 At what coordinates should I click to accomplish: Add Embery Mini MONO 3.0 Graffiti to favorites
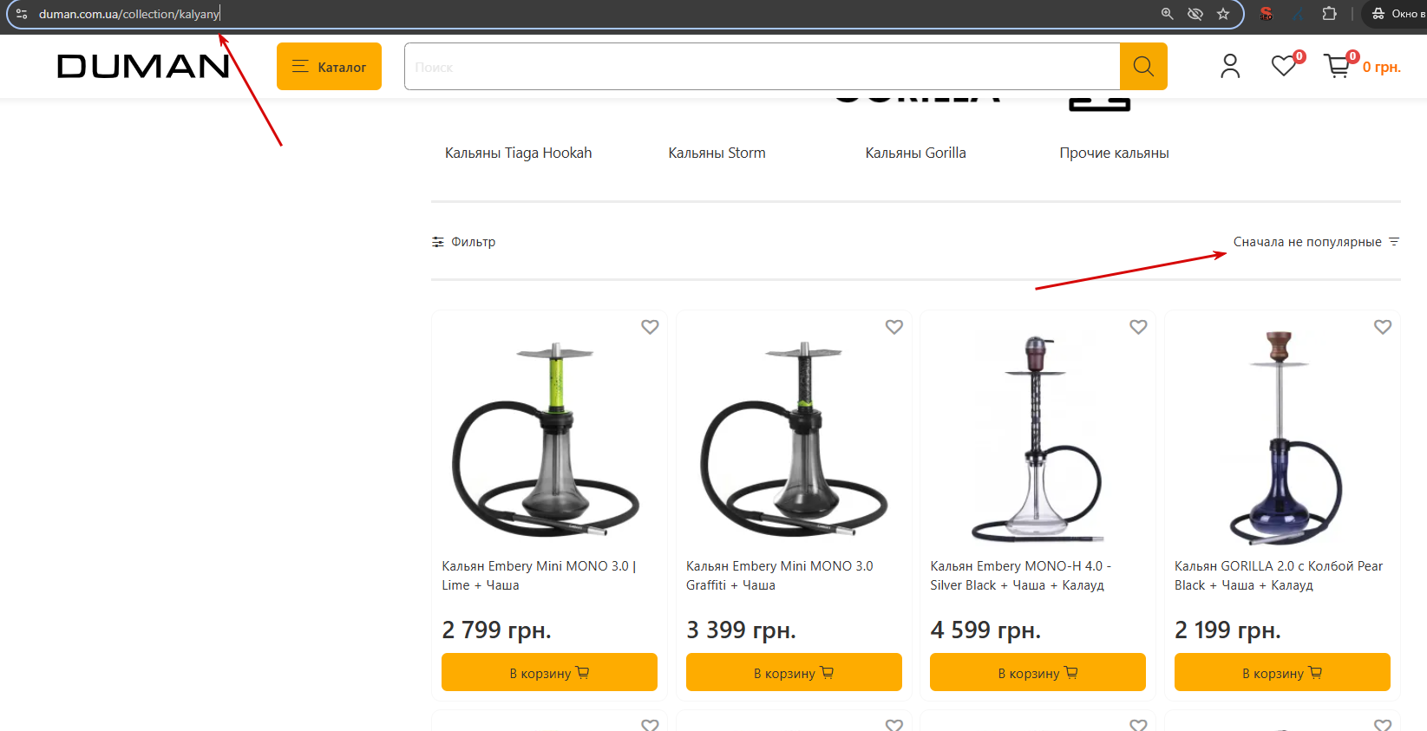(894, 327)
